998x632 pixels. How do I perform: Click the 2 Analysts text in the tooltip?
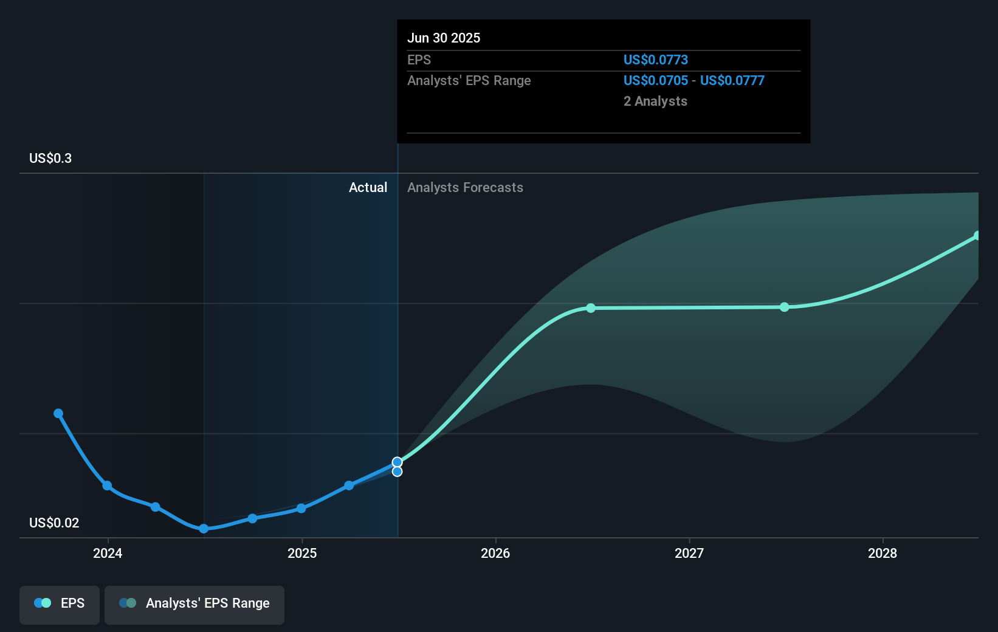(x=655, y=101)
